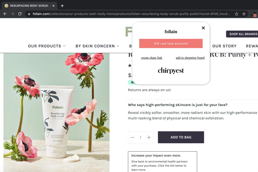Open a new browser tab with the plus

pos(62,6)
